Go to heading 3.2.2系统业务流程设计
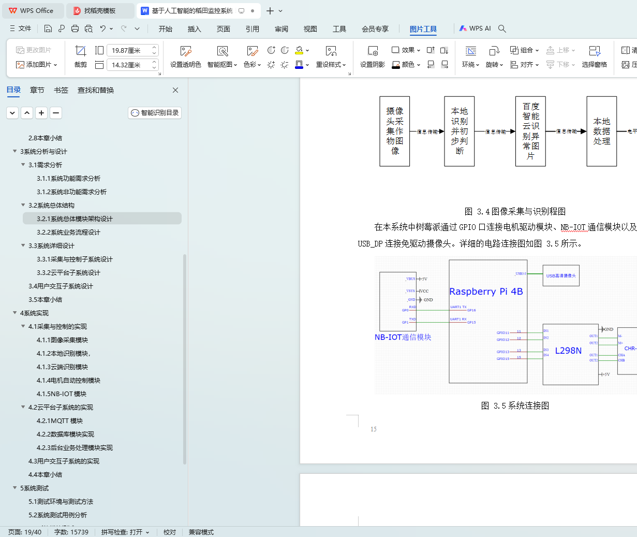 pos(68,232)
